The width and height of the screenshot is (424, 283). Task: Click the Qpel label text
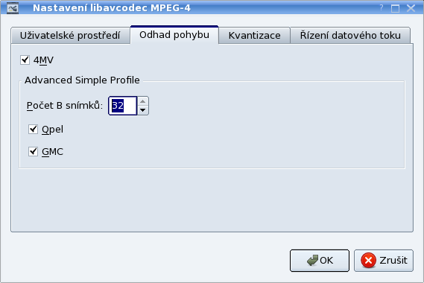point(52,130)
